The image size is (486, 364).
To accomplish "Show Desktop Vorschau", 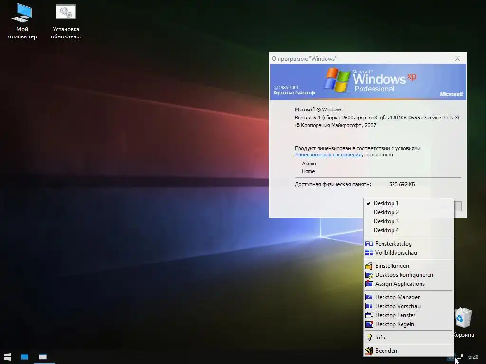I will pyautogui.click(x=408, y=306).
